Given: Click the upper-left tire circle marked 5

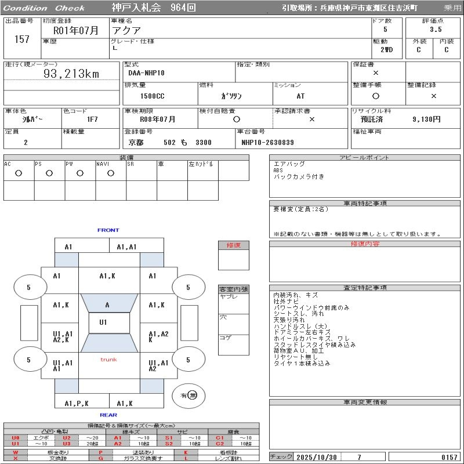Looking at the screenshot, I should click(x=29, y=287).
